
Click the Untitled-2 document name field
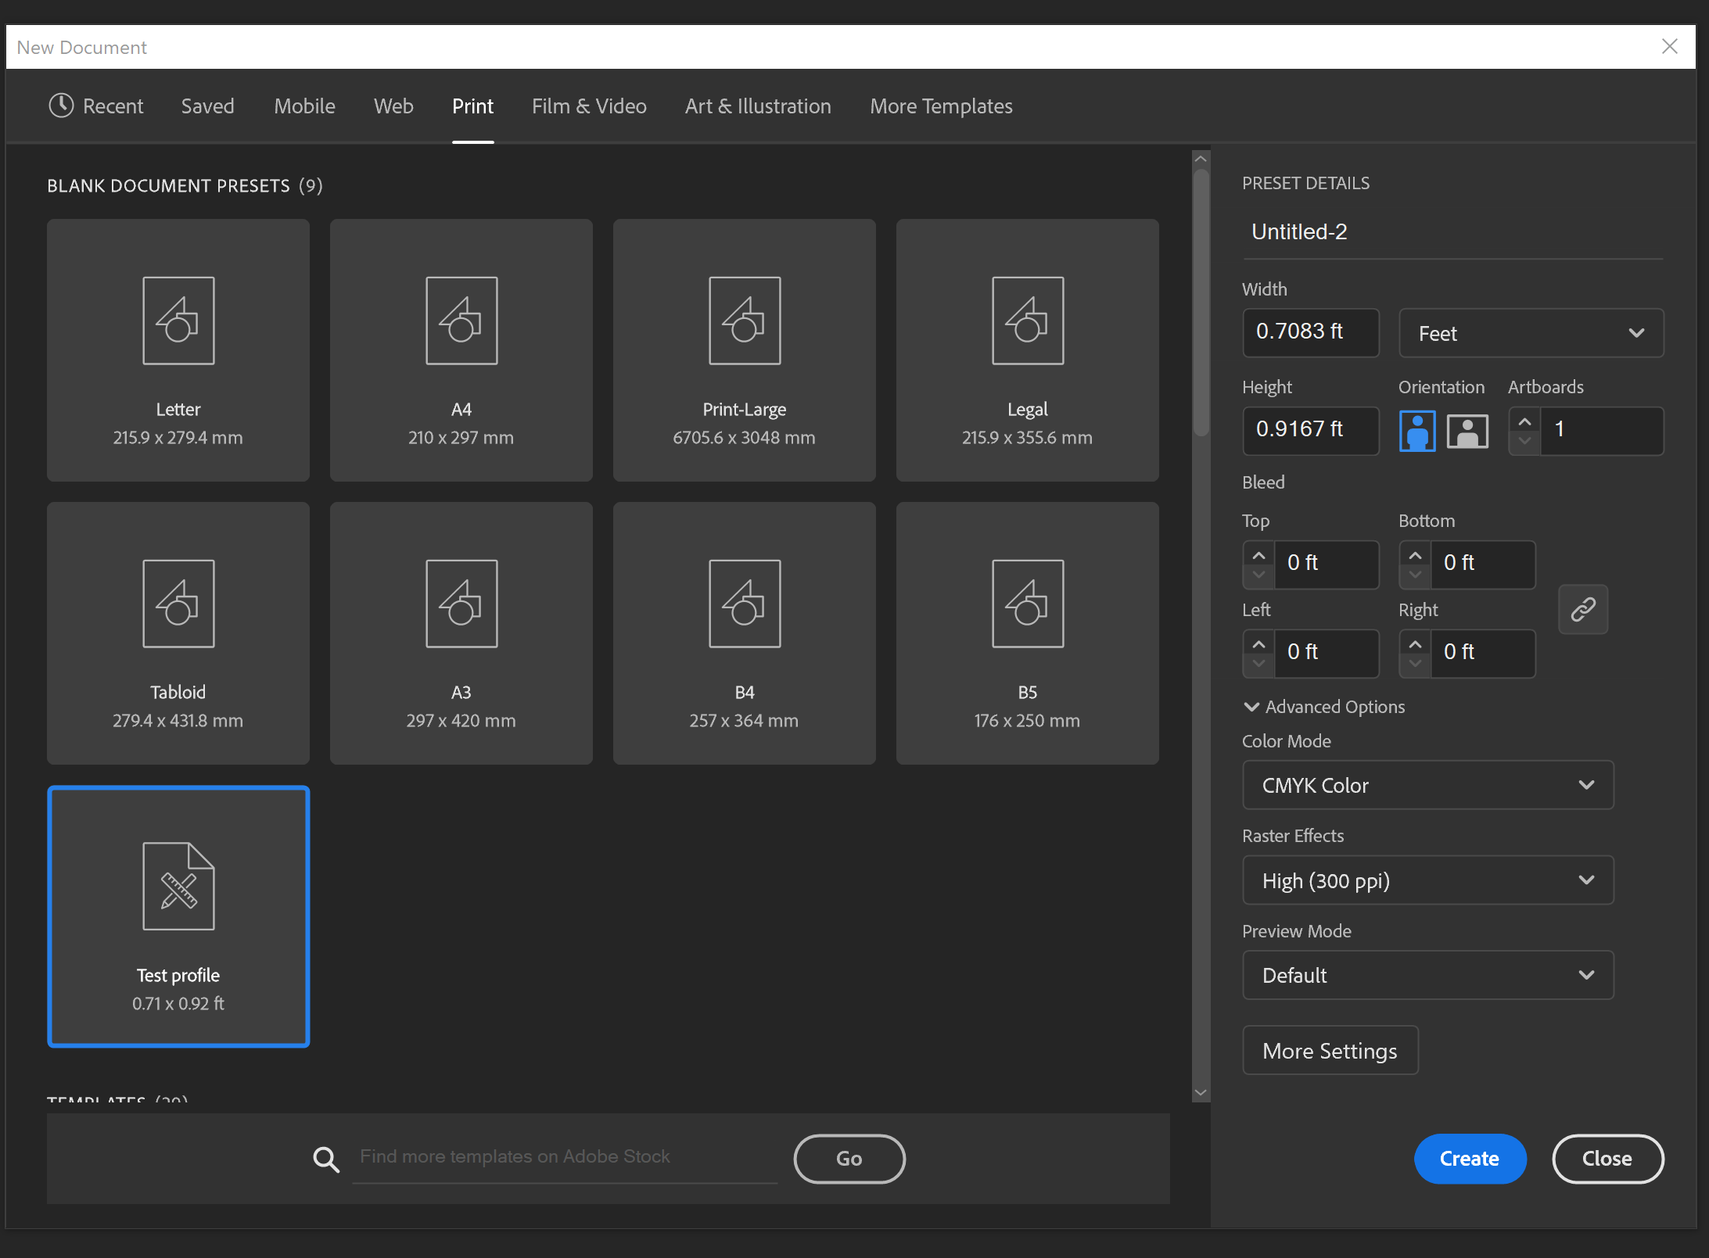coord(1451,231)
